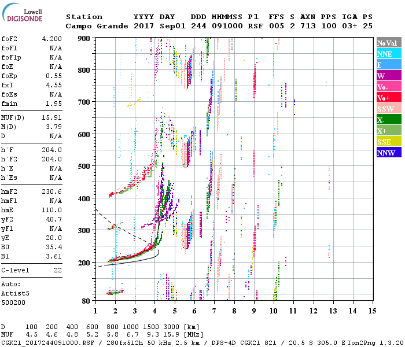Click the Artist5 auto-scaling label
Viewport: 405px width, 347px height.
click(15, 294)
